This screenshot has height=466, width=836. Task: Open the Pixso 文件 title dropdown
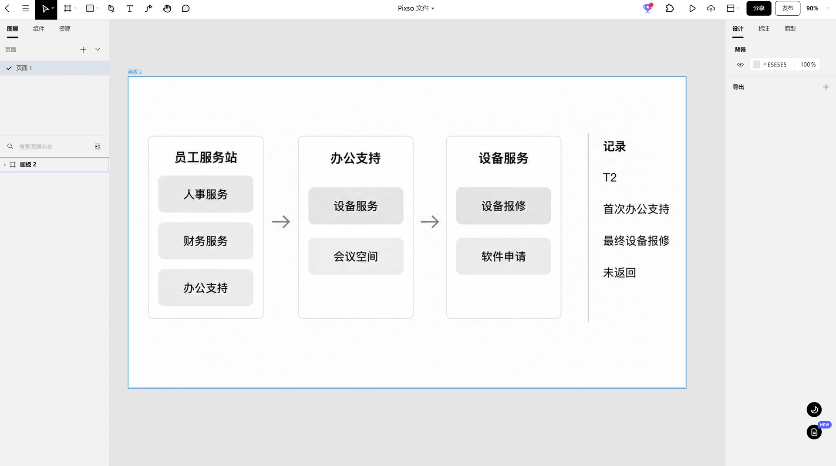click(416, 8)
